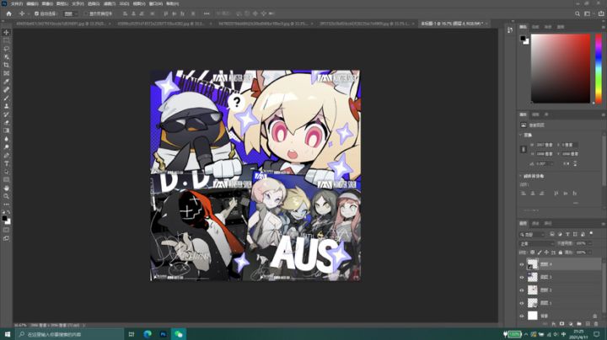Click the Windows taskbar search box
Image resolution: width=607 pixels, height=340 pixels.
click(x=70, y=334)
